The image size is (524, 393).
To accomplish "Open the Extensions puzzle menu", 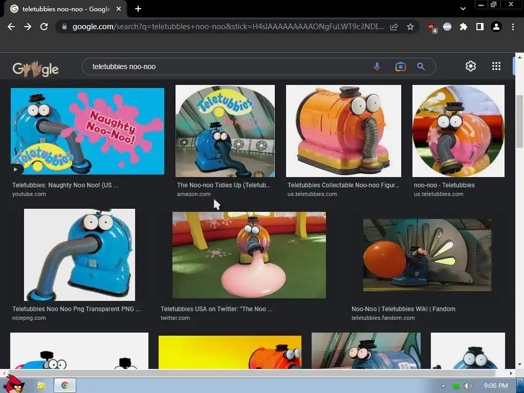I will tap(464, 27).
